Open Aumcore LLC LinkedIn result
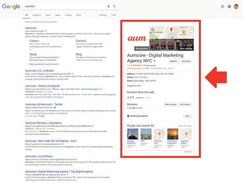Viewport: 243px width, 185px height. (x=40, y=71)
